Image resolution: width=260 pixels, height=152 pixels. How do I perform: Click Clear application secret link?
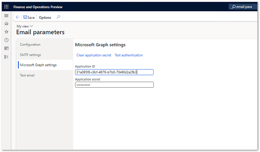point(94,55)
